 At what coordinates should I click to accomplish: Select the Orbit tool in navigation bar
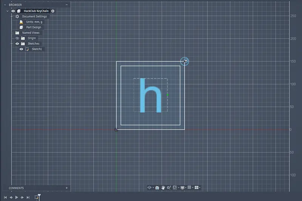[x=149, y=187]
